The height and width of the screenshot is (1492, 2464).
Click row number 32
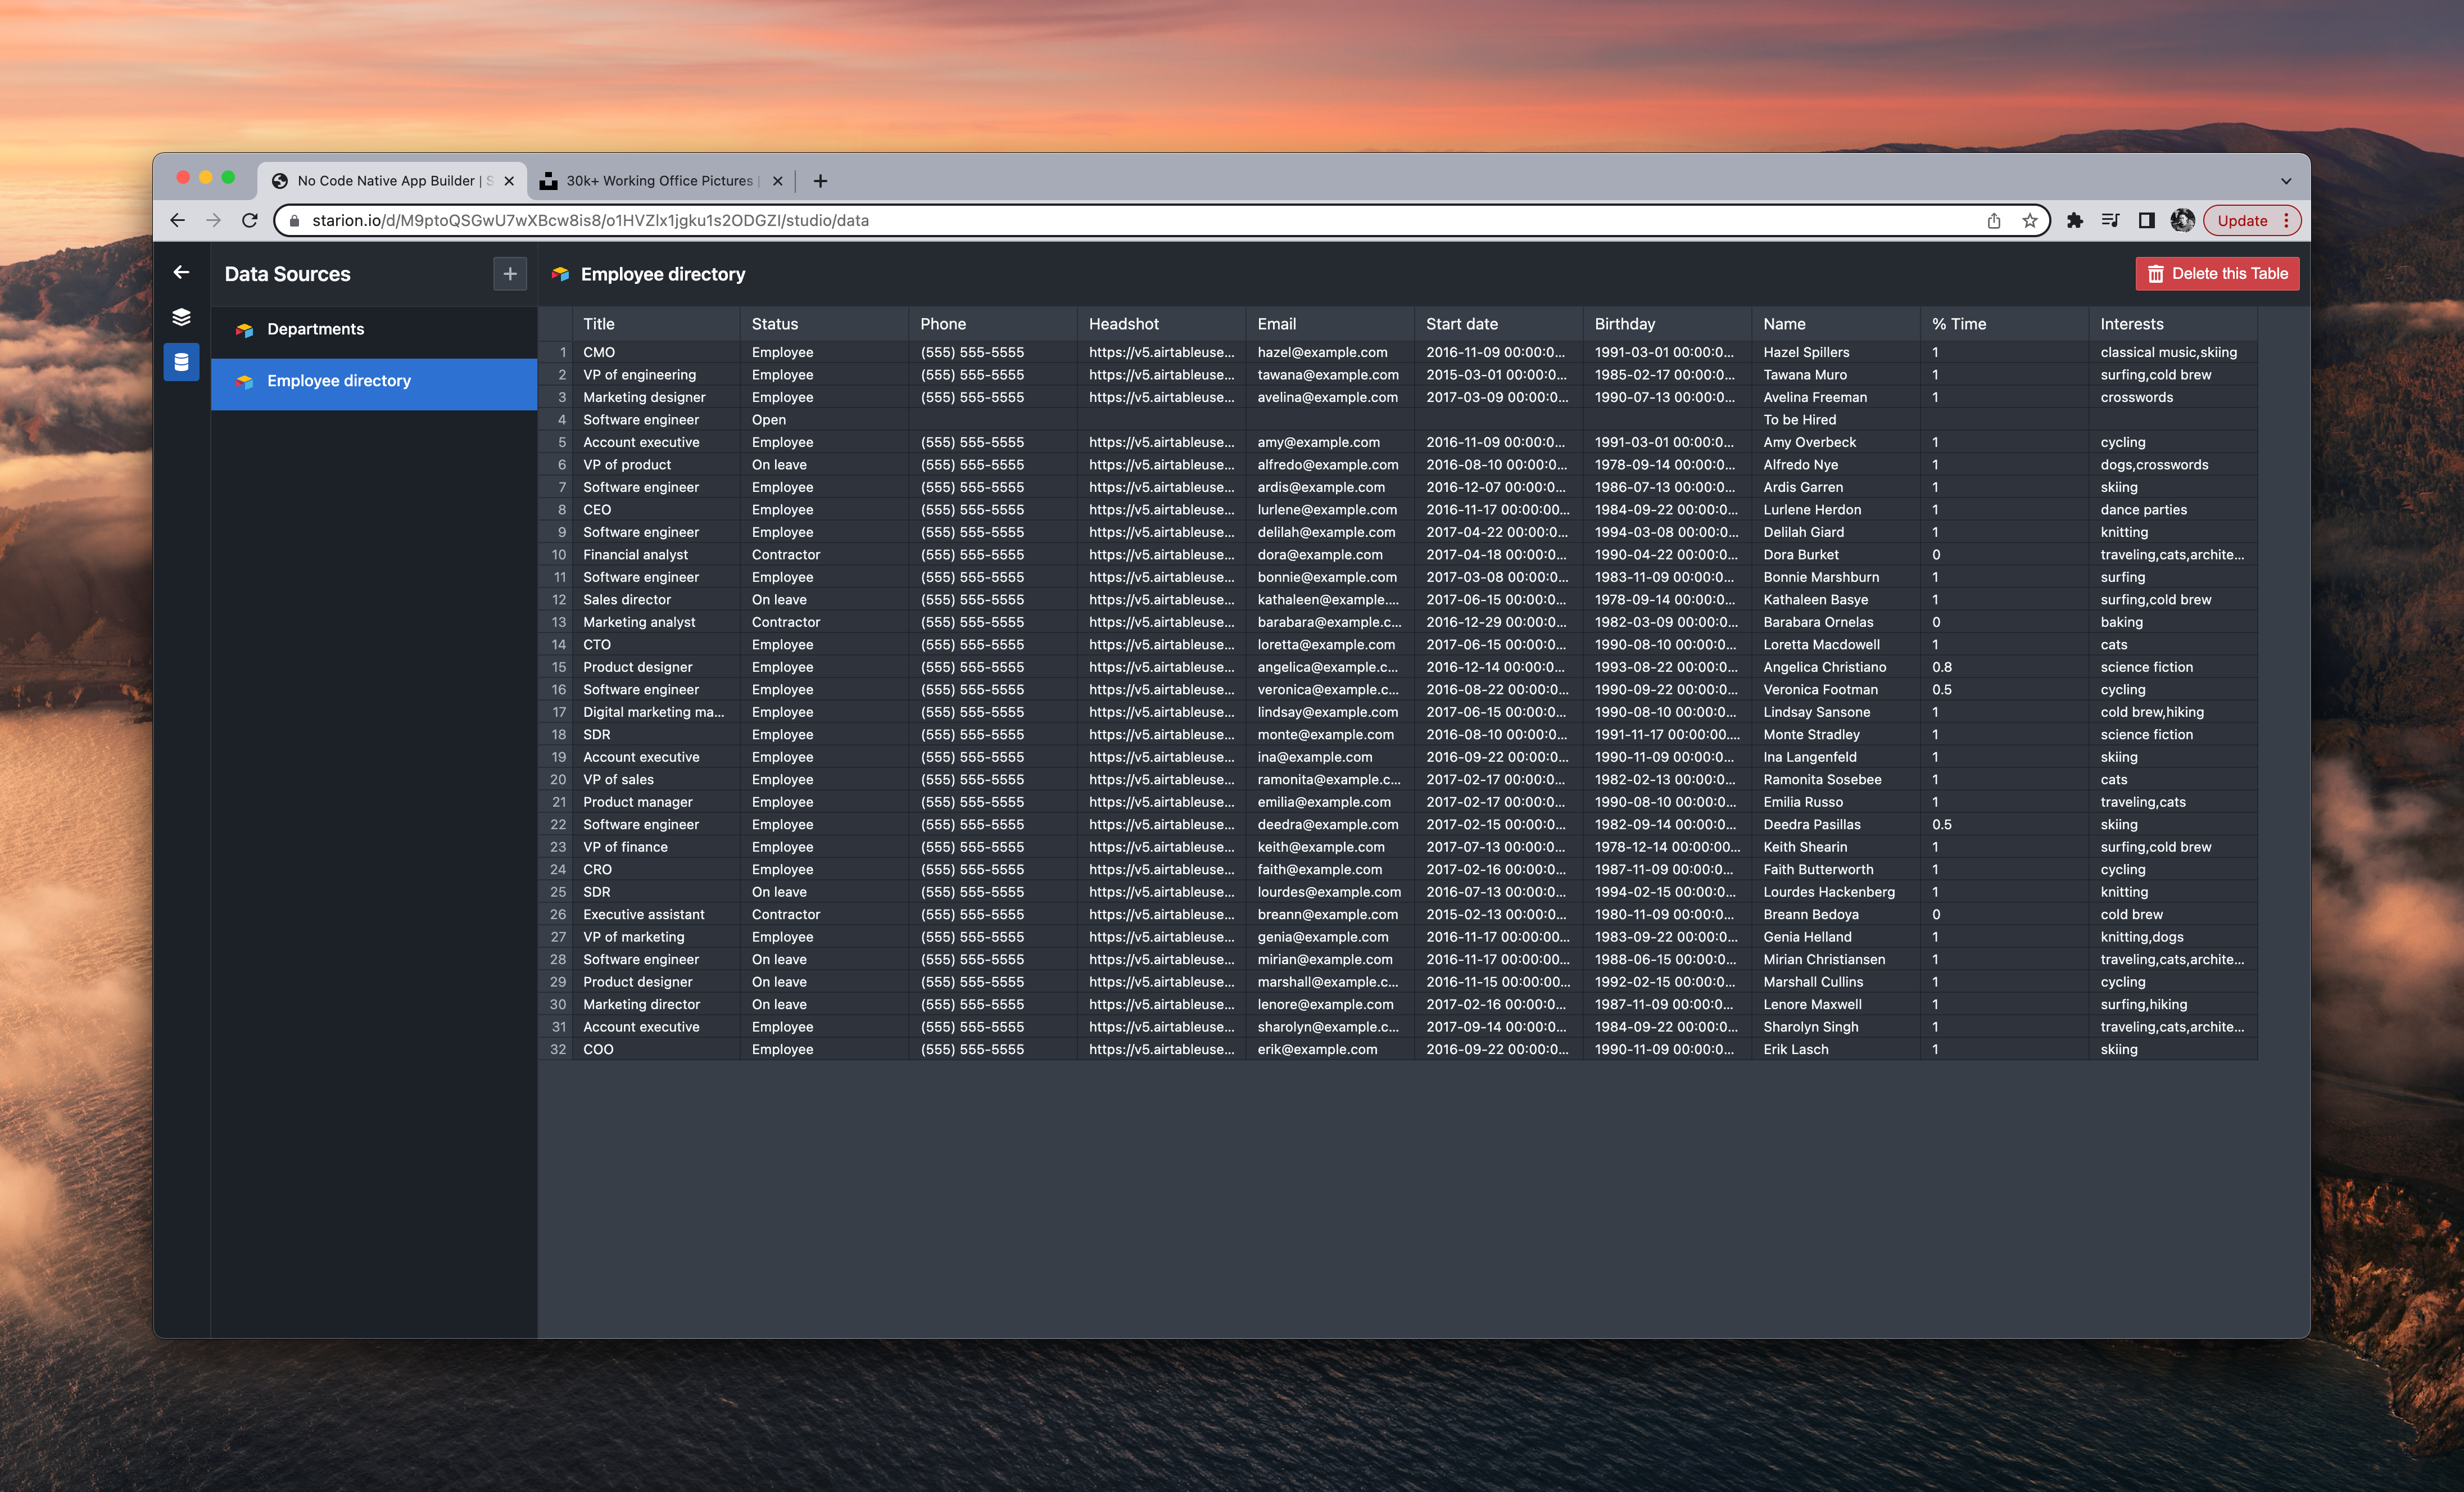557,1049
